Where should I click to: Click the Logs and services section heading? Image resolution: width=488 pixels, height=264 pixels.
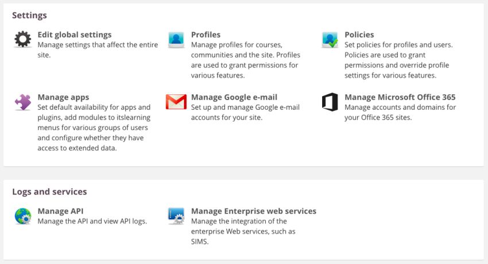pos(49,192)
